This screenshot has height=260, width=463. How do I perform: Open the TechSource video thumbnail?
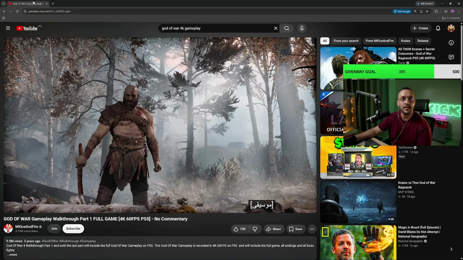358,157
